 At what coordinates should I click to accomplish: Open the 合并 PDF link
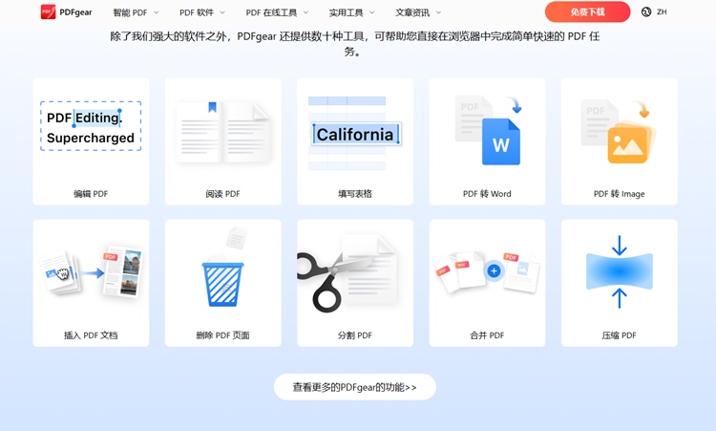point(487,335)
